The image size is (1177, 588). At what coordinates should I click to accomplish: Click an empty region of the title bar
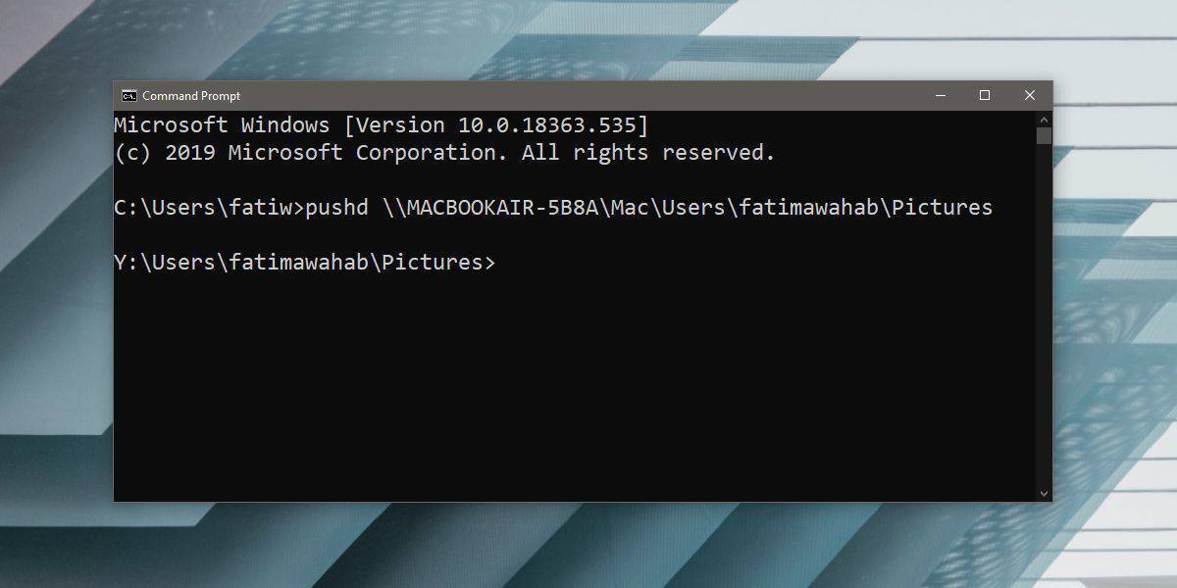point(588,95)
